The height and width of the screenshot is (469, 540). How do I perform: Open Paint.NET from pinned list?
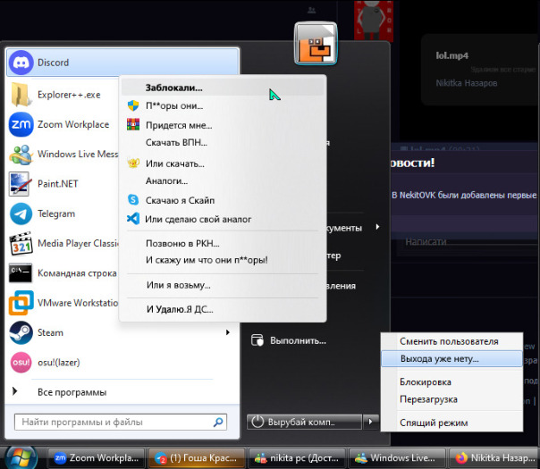click(63, 184)
